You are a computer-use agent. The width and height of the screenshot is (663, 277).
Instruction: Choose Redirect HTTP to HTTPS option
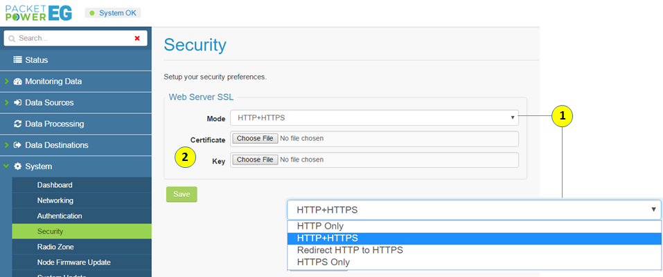[x=350, y=250]
